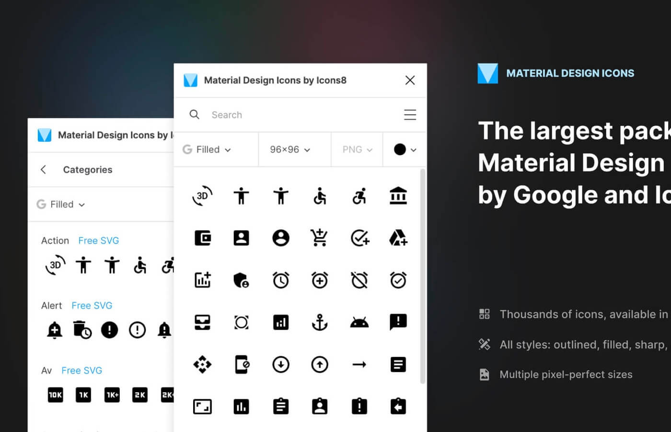Pick the alarm off icon

[359, 280]
